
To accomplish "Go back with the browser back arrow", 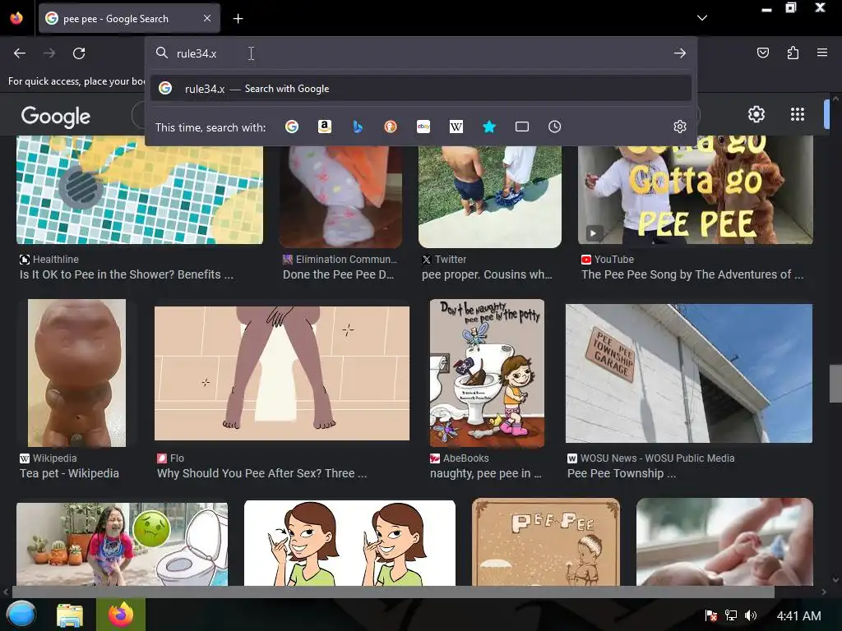I will (x=20, y=53).
